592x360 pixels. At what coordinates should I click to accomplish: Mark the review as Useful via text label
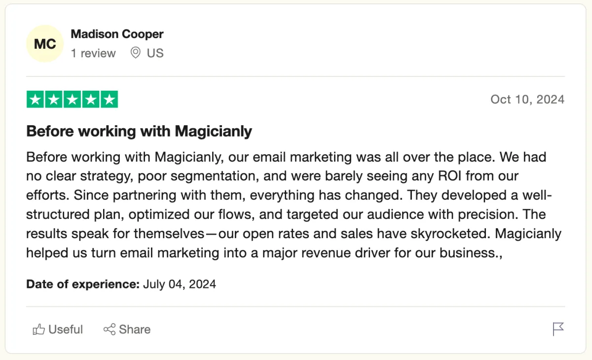click(x=66, y=329)
